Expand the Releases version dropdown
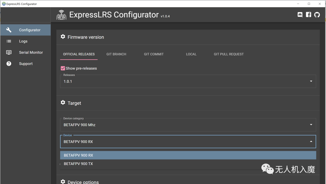This screenshot has width=326, height=184. pos(311,81)
